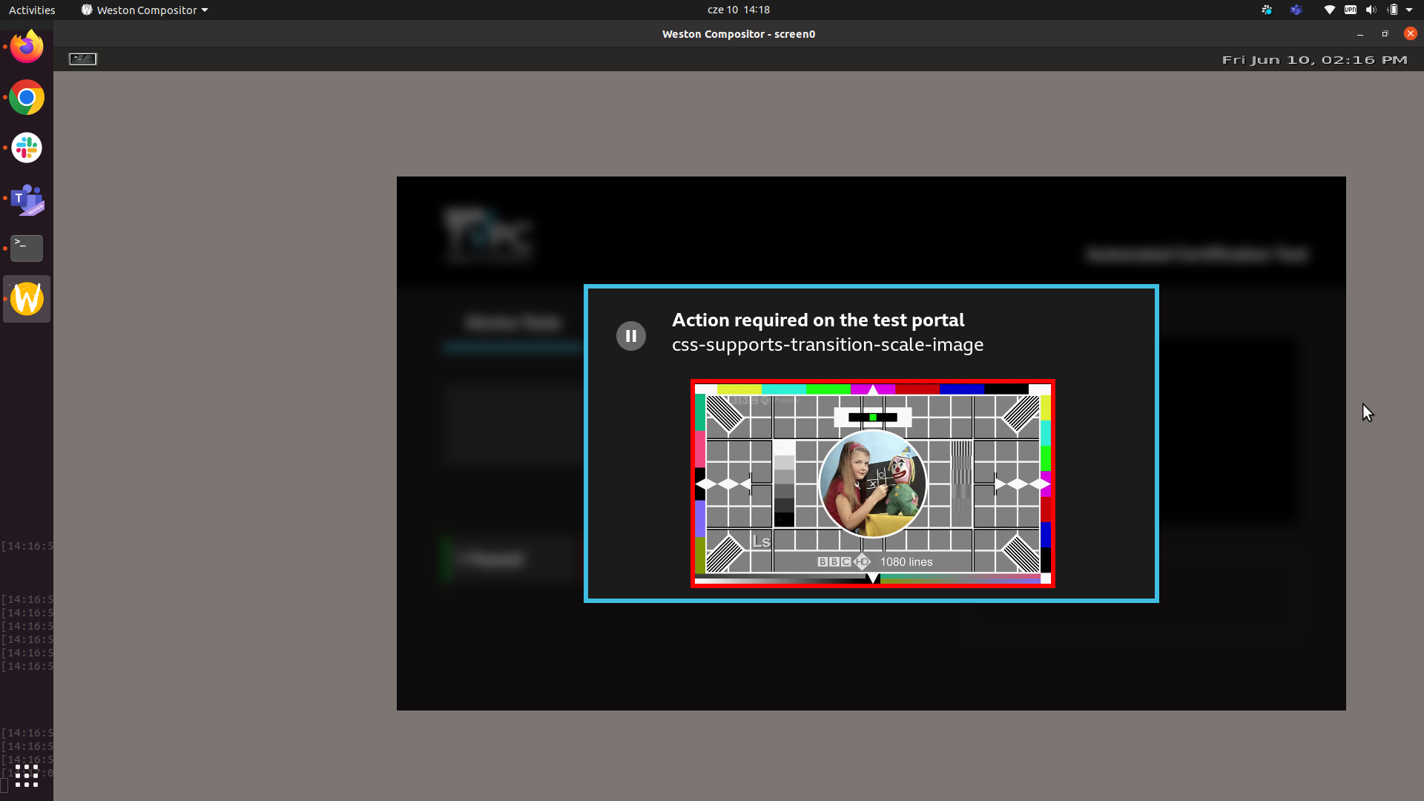Click the Slack tray indicator

coord(1267,10)
